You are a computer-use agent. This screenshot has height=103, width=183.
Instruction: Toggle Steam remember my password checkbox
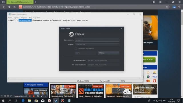76,49
